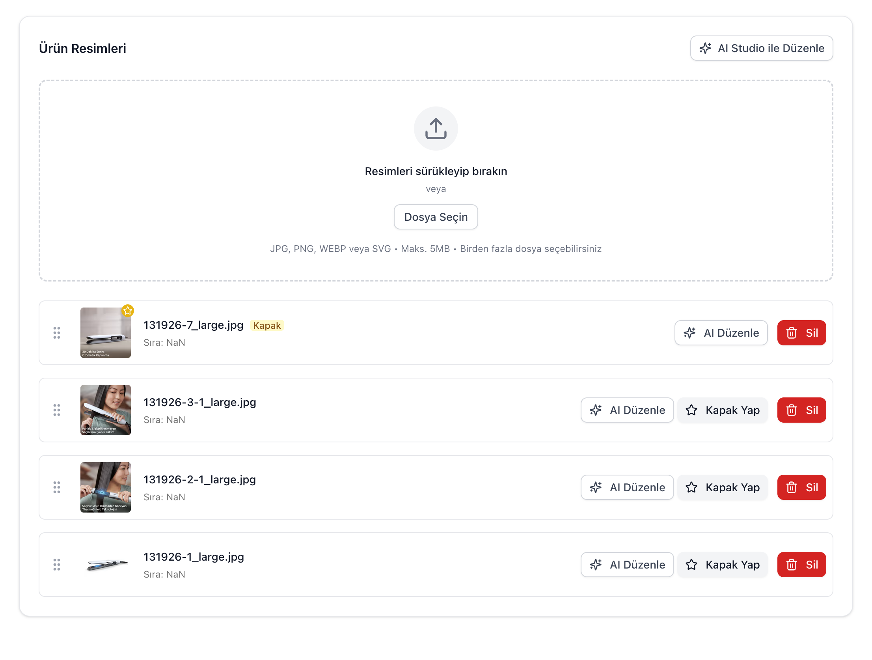Open the 131926-7_large.jpg thumbnail
Screen dimensions: 872x660
pyautogui.click(x=105, y=333)
